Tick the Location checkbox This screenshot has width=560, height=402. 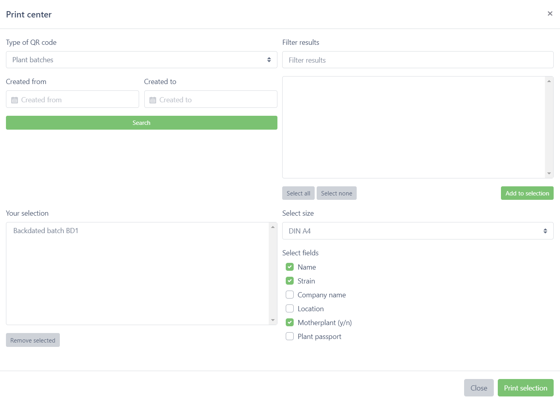click(290, 309)
